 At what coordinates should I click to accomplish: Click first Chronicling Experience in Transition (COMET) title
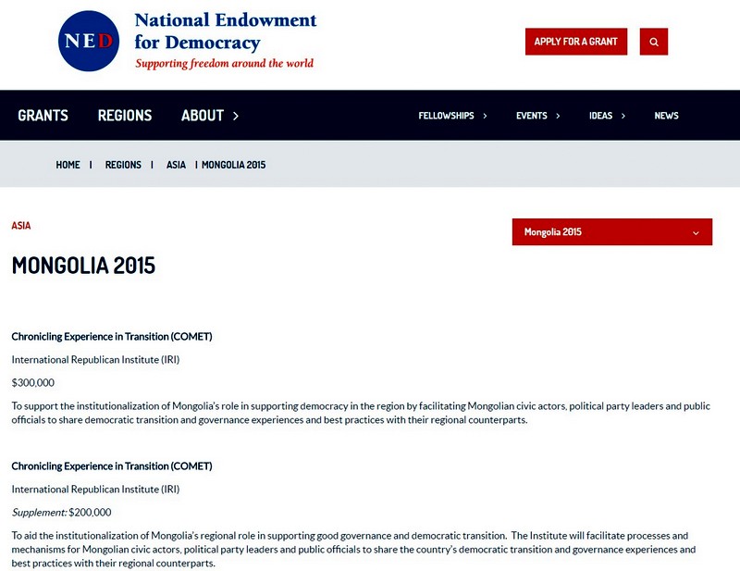[112, 337]
